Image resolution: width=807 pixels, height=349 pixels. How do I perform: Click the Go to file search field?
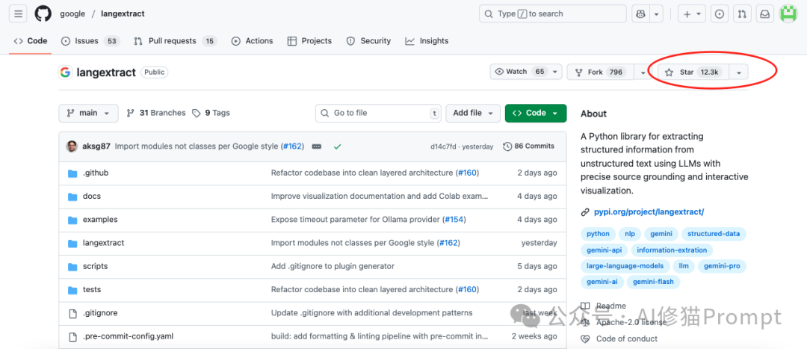point(379,113)
